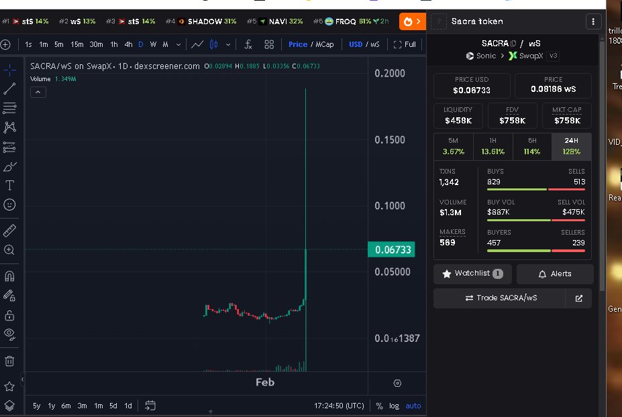622x417 pixels.
Task: Open the Alerts button
Action: pos(554,274)
